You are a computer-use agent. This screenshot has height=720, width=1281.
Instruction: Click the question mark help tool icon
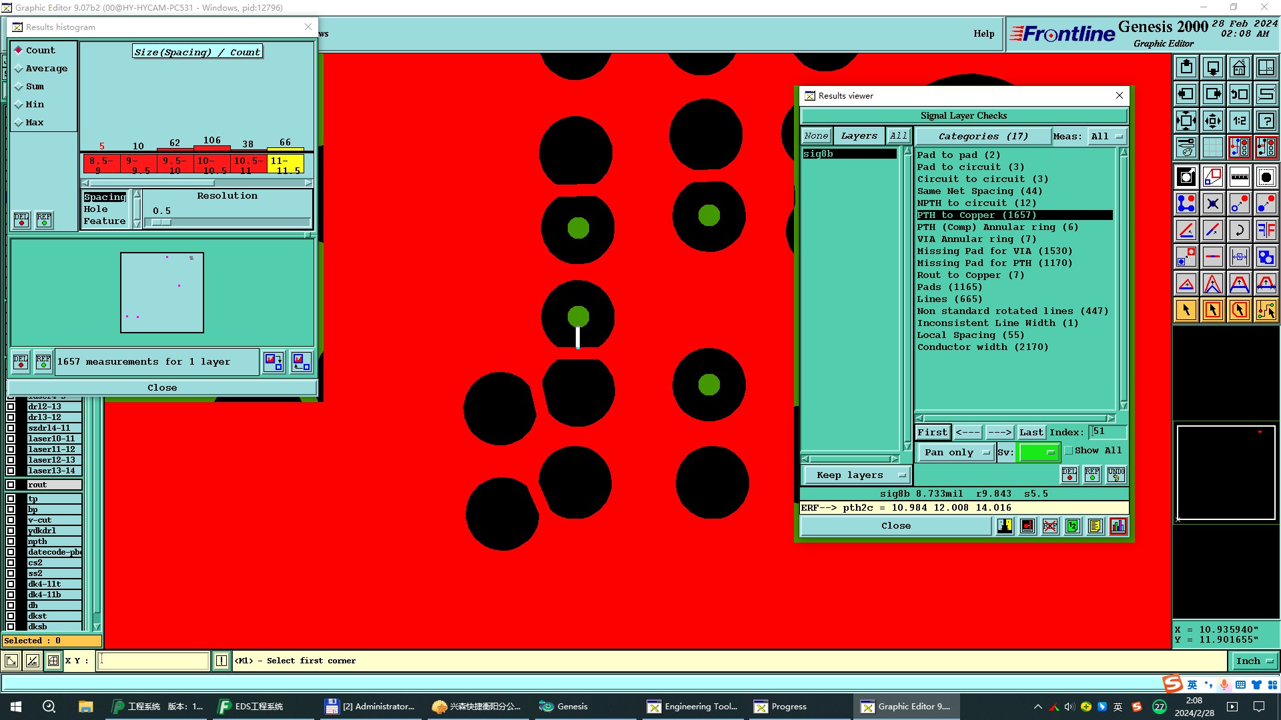tap(1266, 121)
